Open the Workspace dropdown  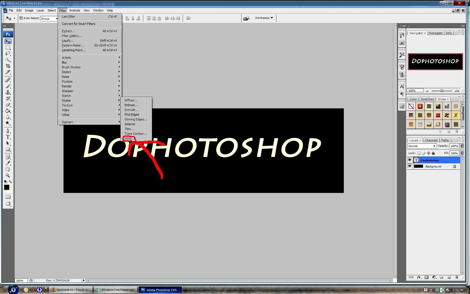click(264, 18)
